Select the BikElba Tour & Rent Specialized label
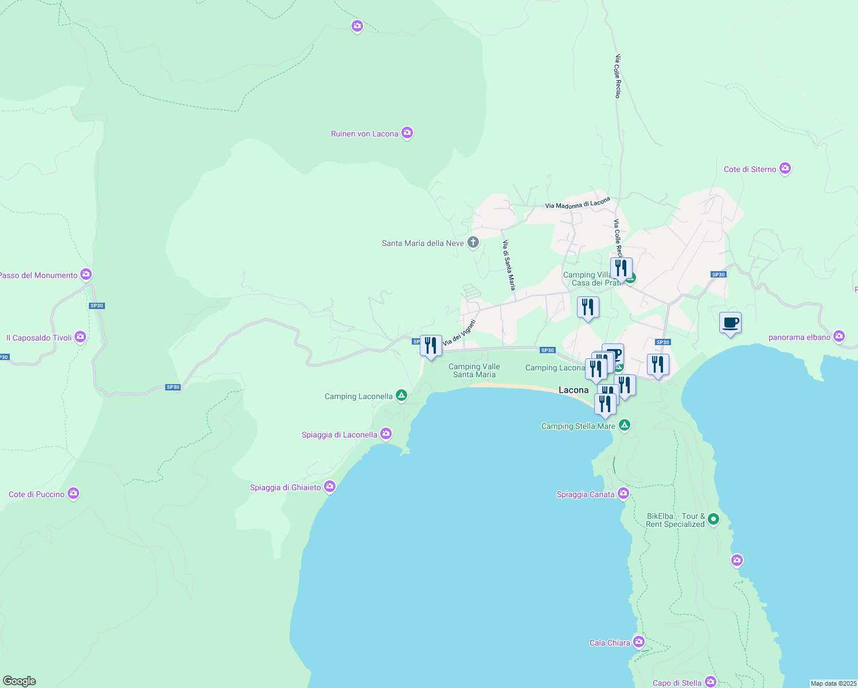 point(676,520)
